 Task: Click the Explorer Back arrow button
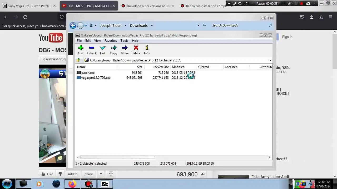pyautogui.click(x=73, y=25)
